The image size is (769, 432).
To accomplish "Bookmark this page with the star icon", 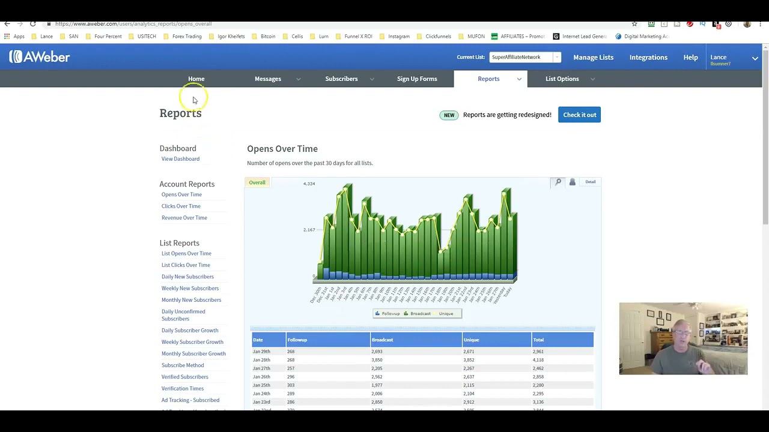I will click(634, 24).
